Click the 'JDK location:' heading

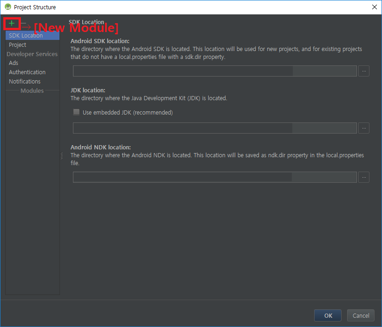pyautogui.click(x=88, y=90)
